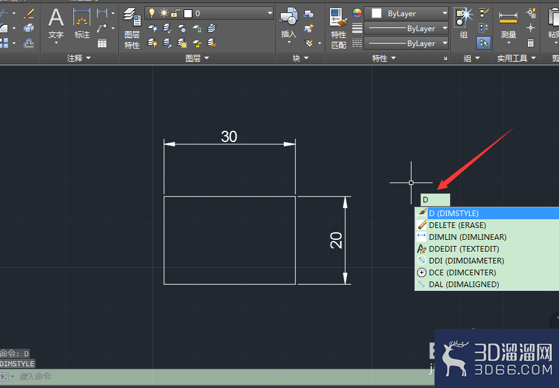The width and height of the screenshot is (559, 388).
Task: Toggle the layer on/off lightbulb icon
Action: [x=152, y=13]
